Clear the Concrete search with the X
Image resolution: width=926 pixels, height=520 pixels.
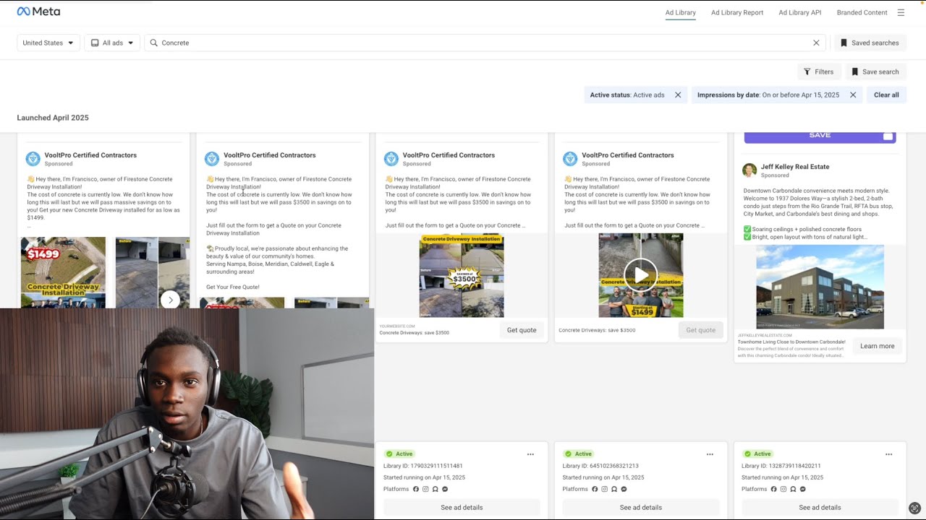(x=816, y=43)
